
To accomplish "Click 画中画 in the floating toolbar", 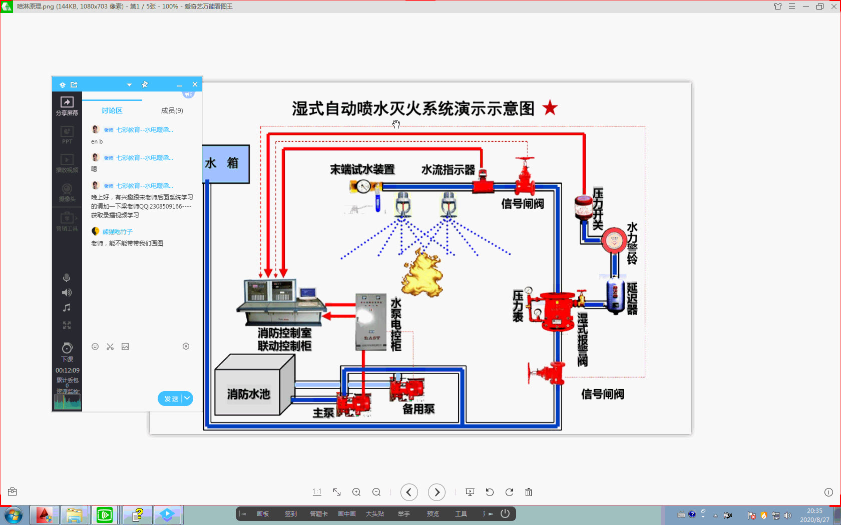I will click(x=347, y=514).
